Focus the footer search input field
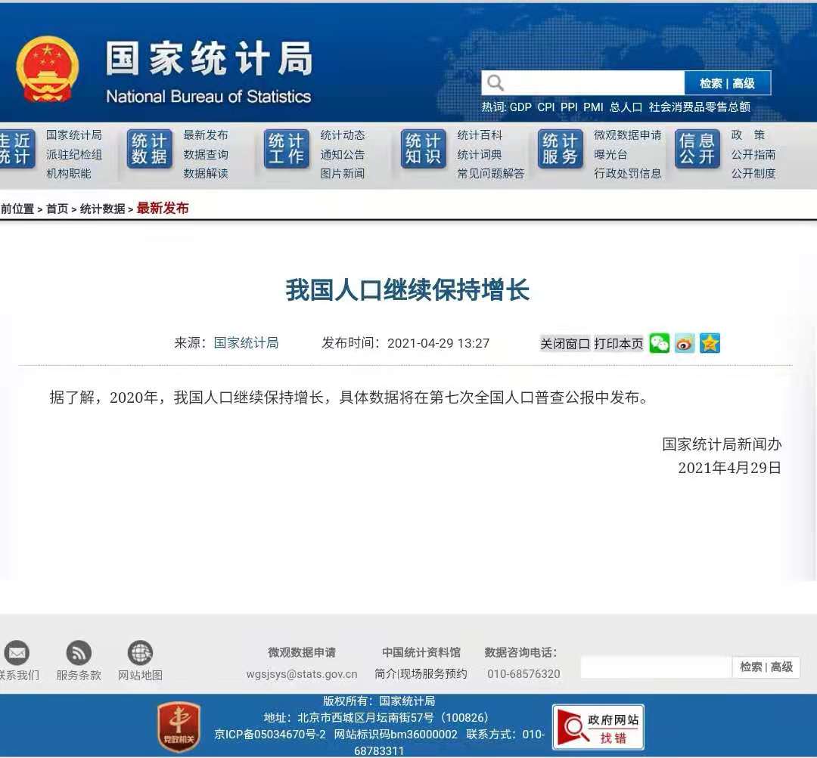Image resolution: width=817 pixels, height=758 pixels. click(655, 667)
